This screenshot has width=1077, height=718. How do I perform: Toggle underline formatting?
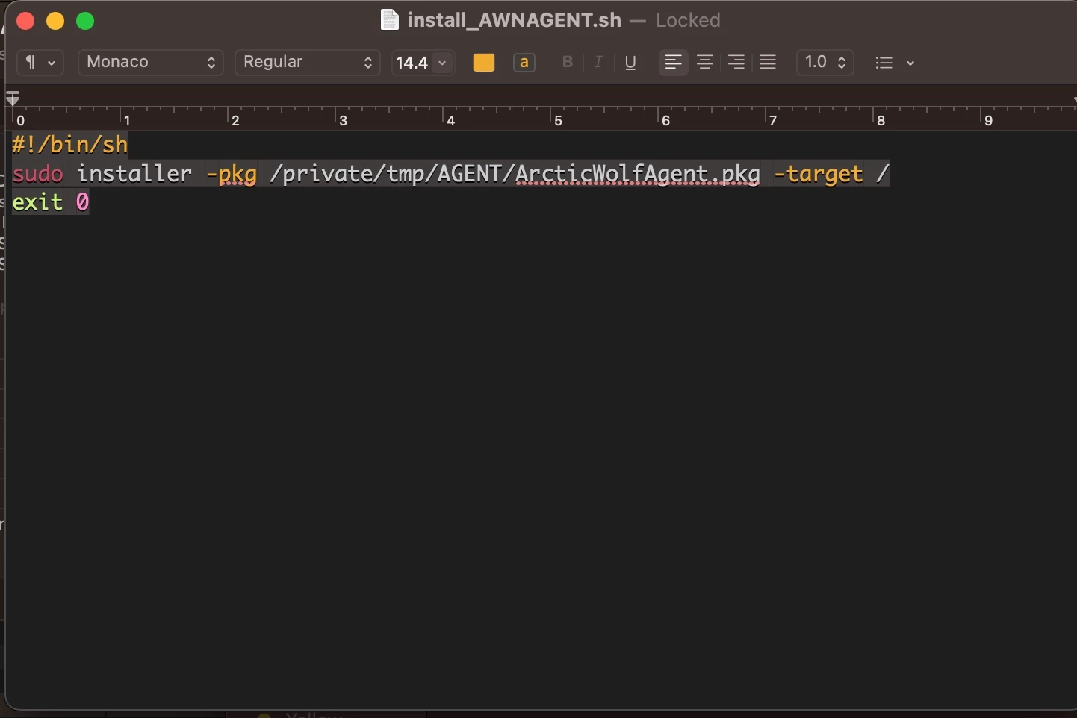tap(630, 63)
